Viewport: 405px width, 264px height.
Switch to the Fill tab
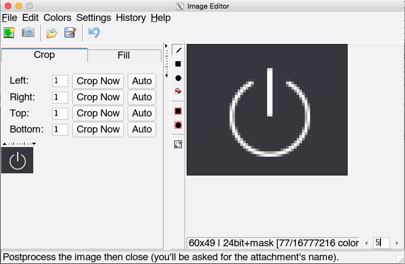point(123,55)
